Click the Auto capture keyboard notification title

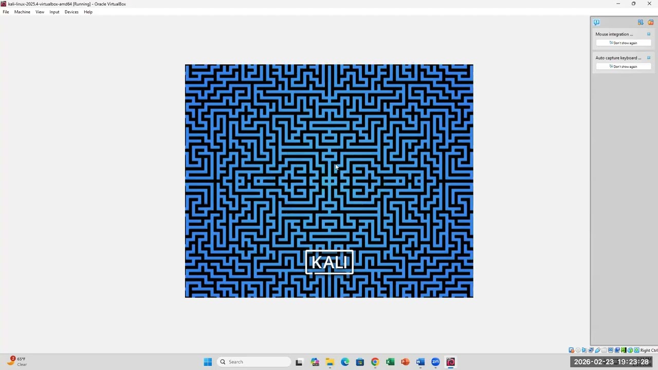(x=618, y=58)
